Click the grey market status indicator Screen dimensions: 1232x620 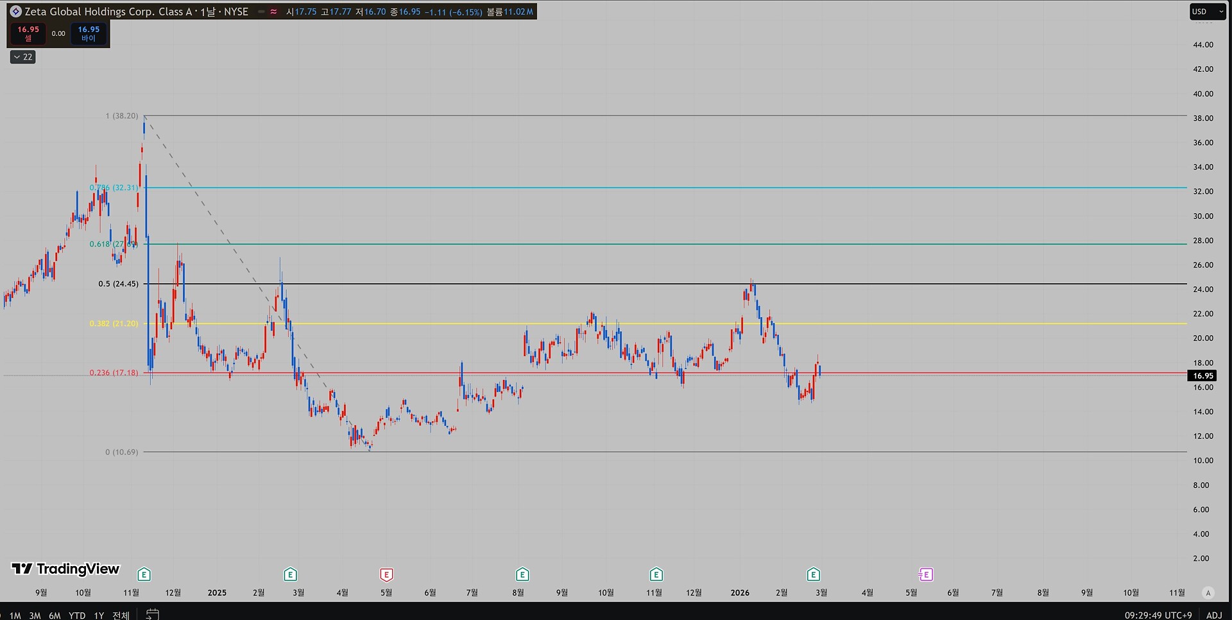point(261,12)
